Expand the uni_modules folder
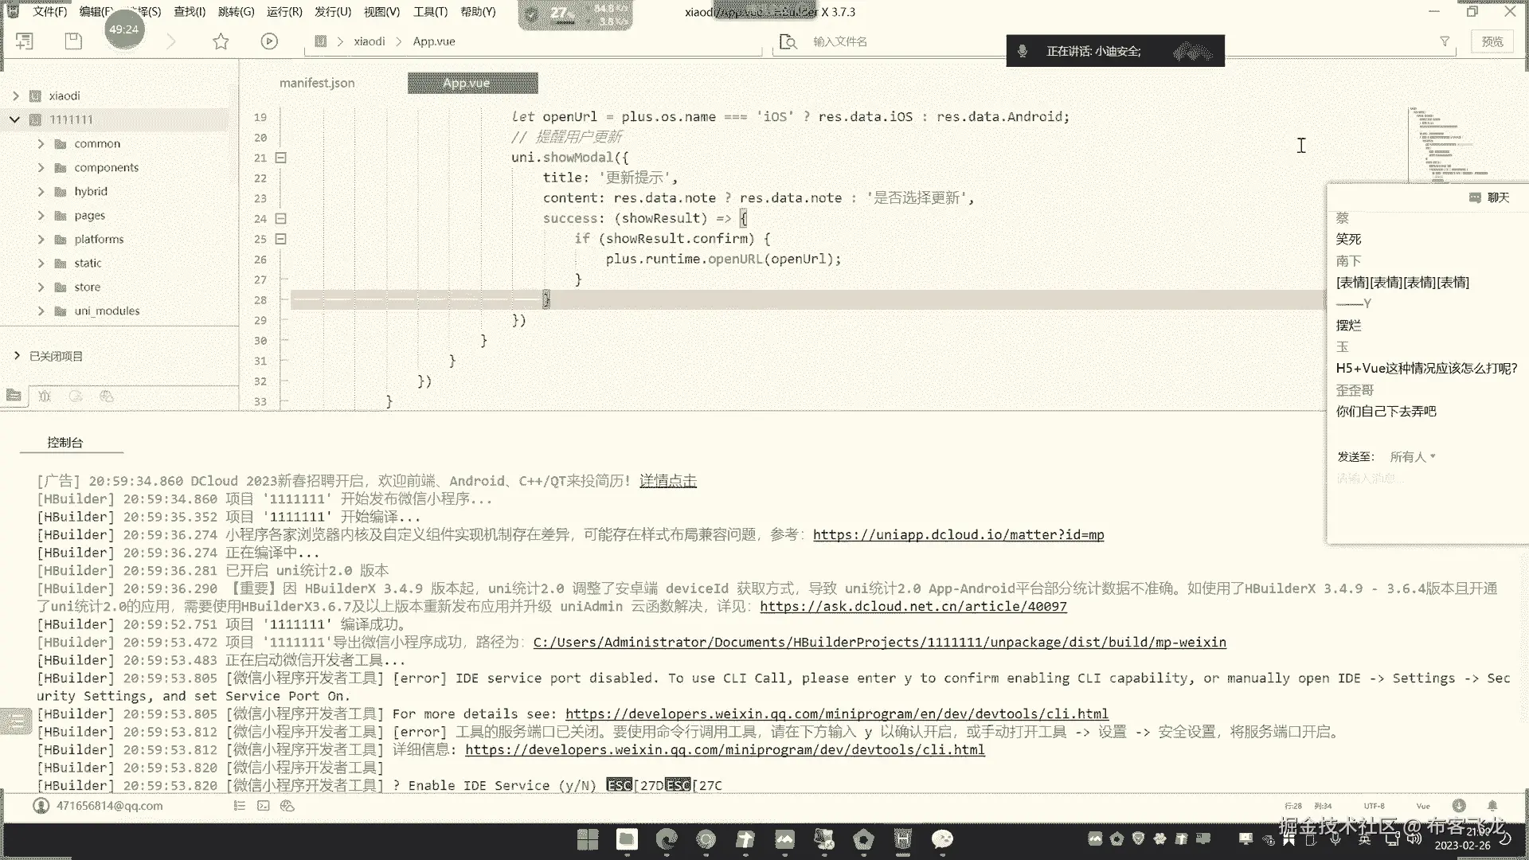 41,311
